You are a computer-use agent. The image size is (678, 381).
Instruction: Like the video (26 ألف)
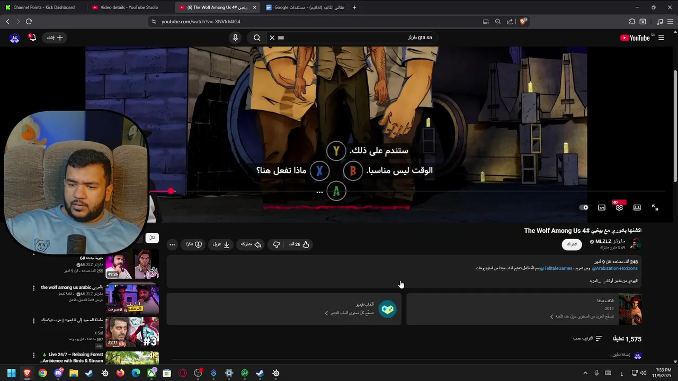[x=299, y=244]
